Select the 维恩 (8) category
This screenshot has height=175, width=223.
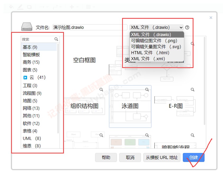point(39,146)
